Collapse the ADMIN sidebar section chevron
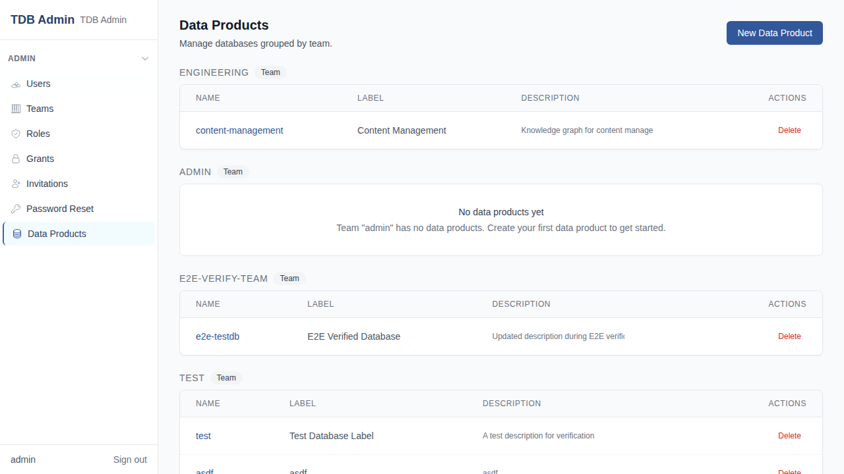 145,59
